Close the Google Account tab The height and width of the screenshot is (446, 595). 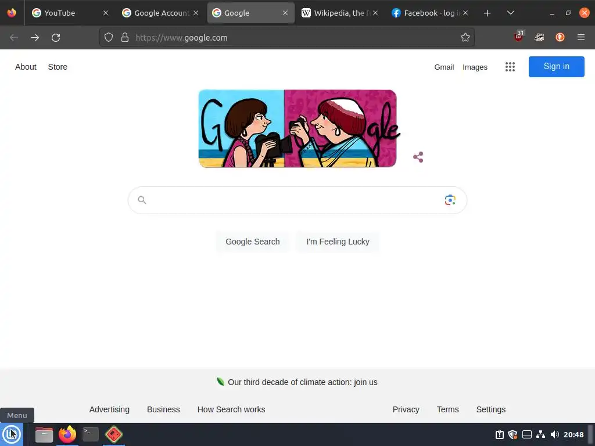coord(196,13)
